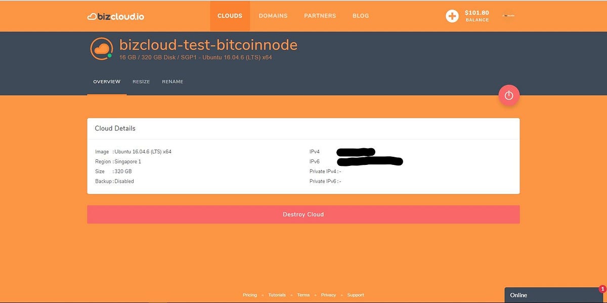607x303 pixels.
Task: Navigate to the PARTNERS section
Action: coord(320,16)
